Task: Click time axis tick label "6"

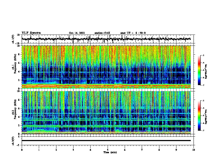Action: tap(125, 150)
